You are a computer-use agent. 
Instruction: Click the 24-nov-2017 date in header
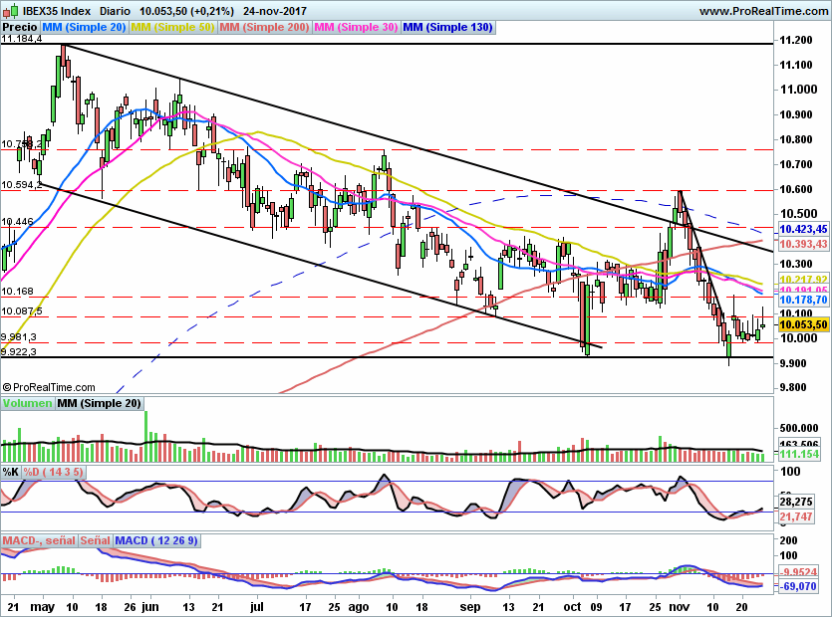[275, 11]
